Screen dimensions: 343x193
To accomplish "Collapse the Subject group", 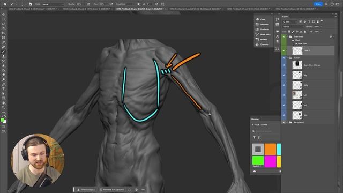I will tap(288, 58).
